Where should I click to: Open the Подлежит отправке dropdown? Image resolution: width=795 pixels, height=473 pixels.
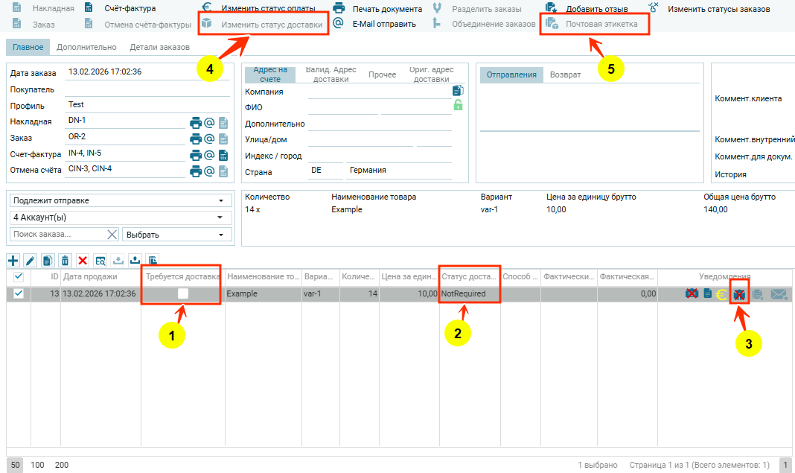119,200
